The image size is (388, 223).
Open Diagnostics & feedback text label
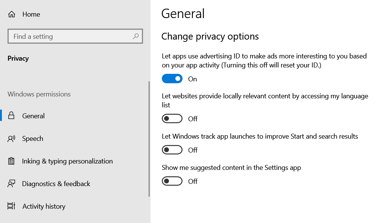56,184
